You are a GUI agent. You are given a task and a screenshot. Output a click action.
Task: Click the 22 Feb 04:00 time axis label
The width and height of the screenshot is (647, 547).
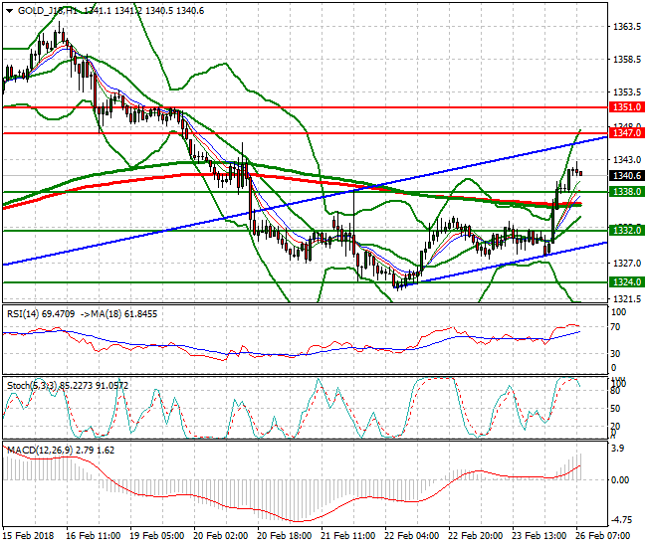pyautogui.click(x=412, y=536)
